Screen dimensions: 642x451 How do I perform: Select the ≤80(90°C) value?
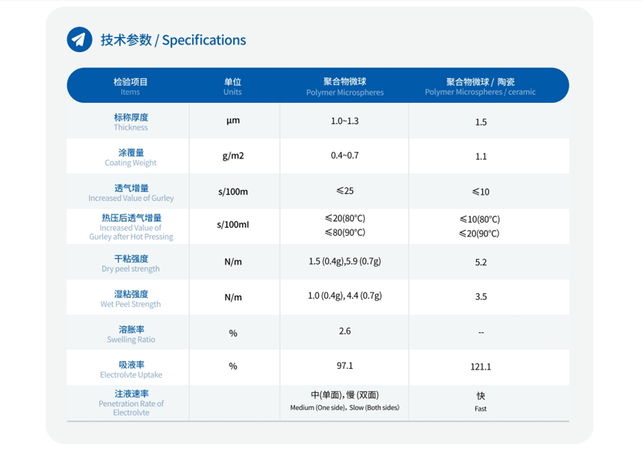[345, 232]
